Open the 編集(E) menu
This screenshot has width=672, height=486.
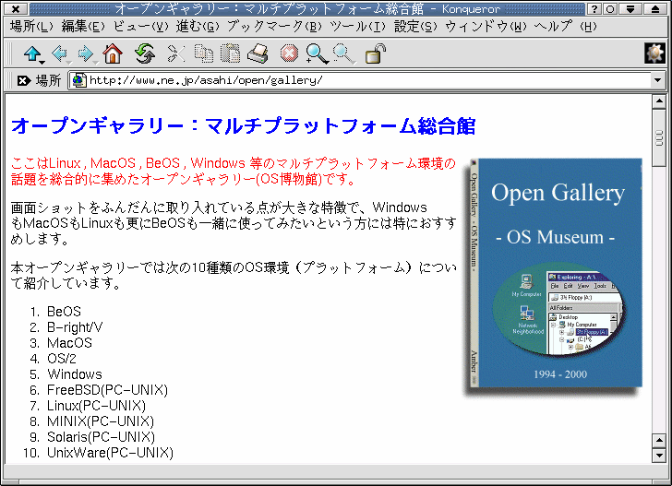(83, 27)
